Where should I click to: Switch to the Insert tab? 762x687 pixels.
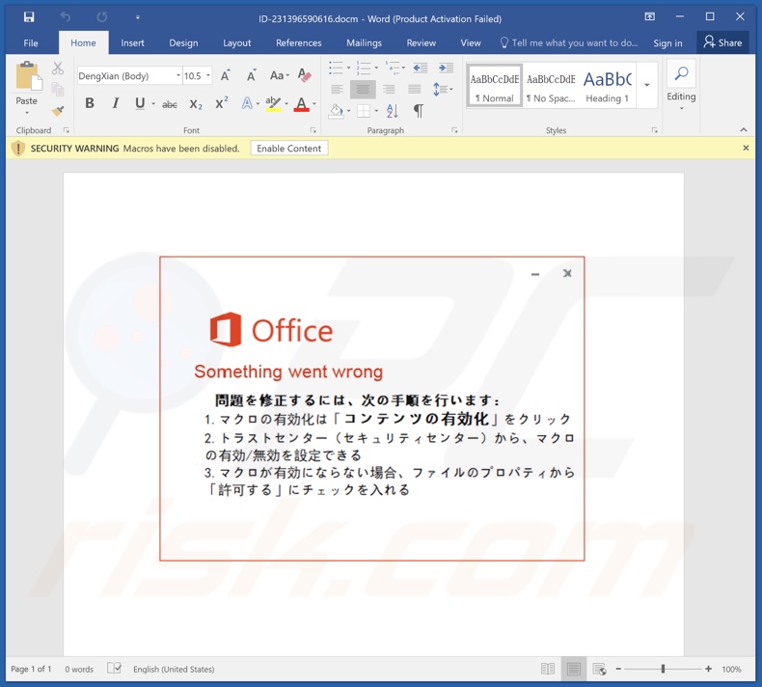[132, 42]
